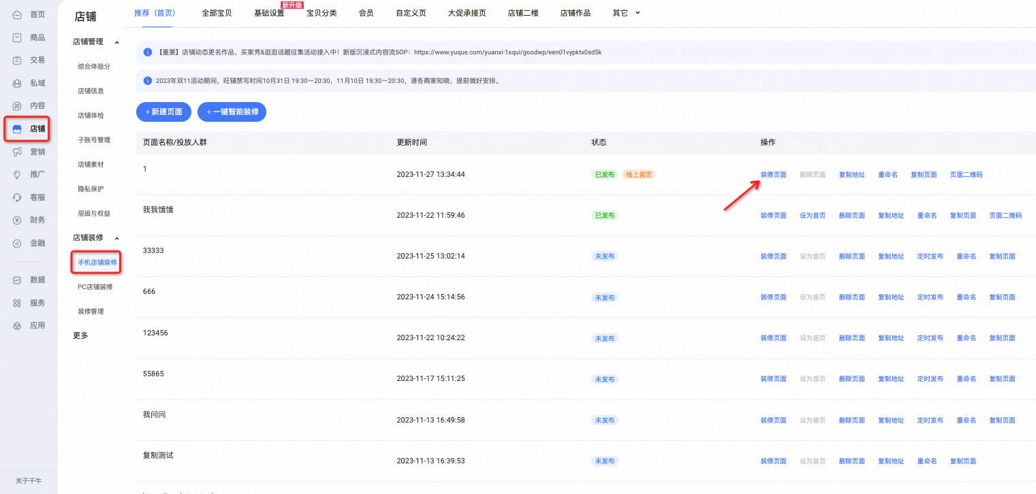Click 删除页面 for 我我饿饿

pos(851,216)
